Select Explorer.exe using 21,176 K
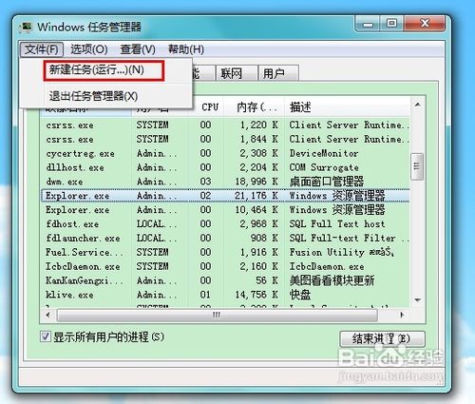The height and width of the screenshot is (404, 475). coord(225,196)
